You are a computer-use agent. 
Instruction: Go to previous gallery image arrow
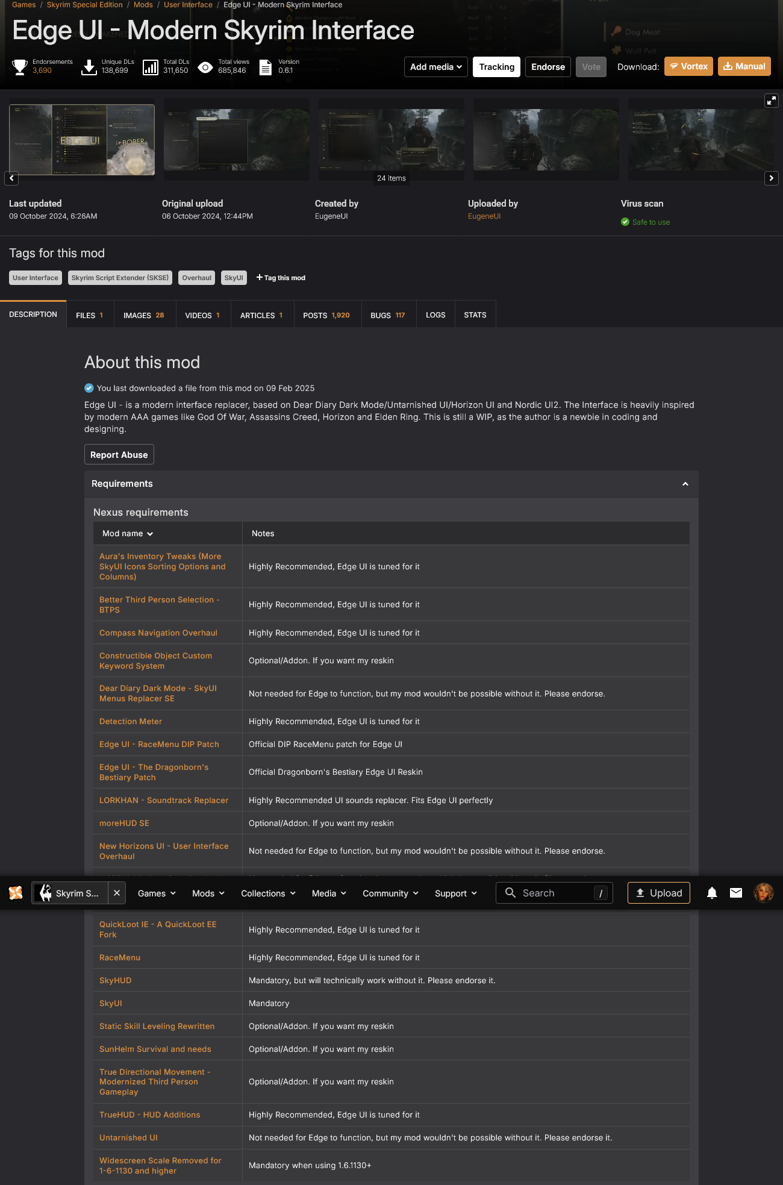coord(11,178)
